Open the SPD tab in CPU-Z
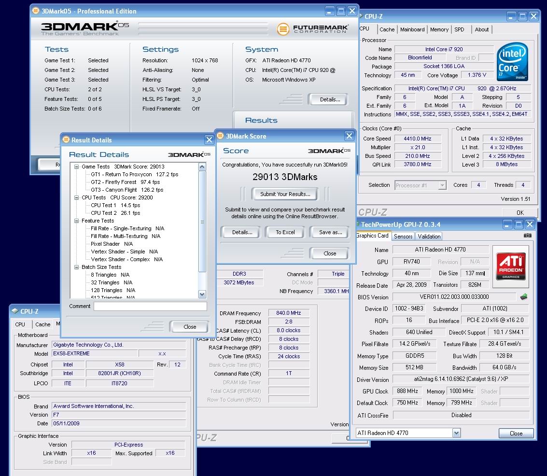 [459, 29]
